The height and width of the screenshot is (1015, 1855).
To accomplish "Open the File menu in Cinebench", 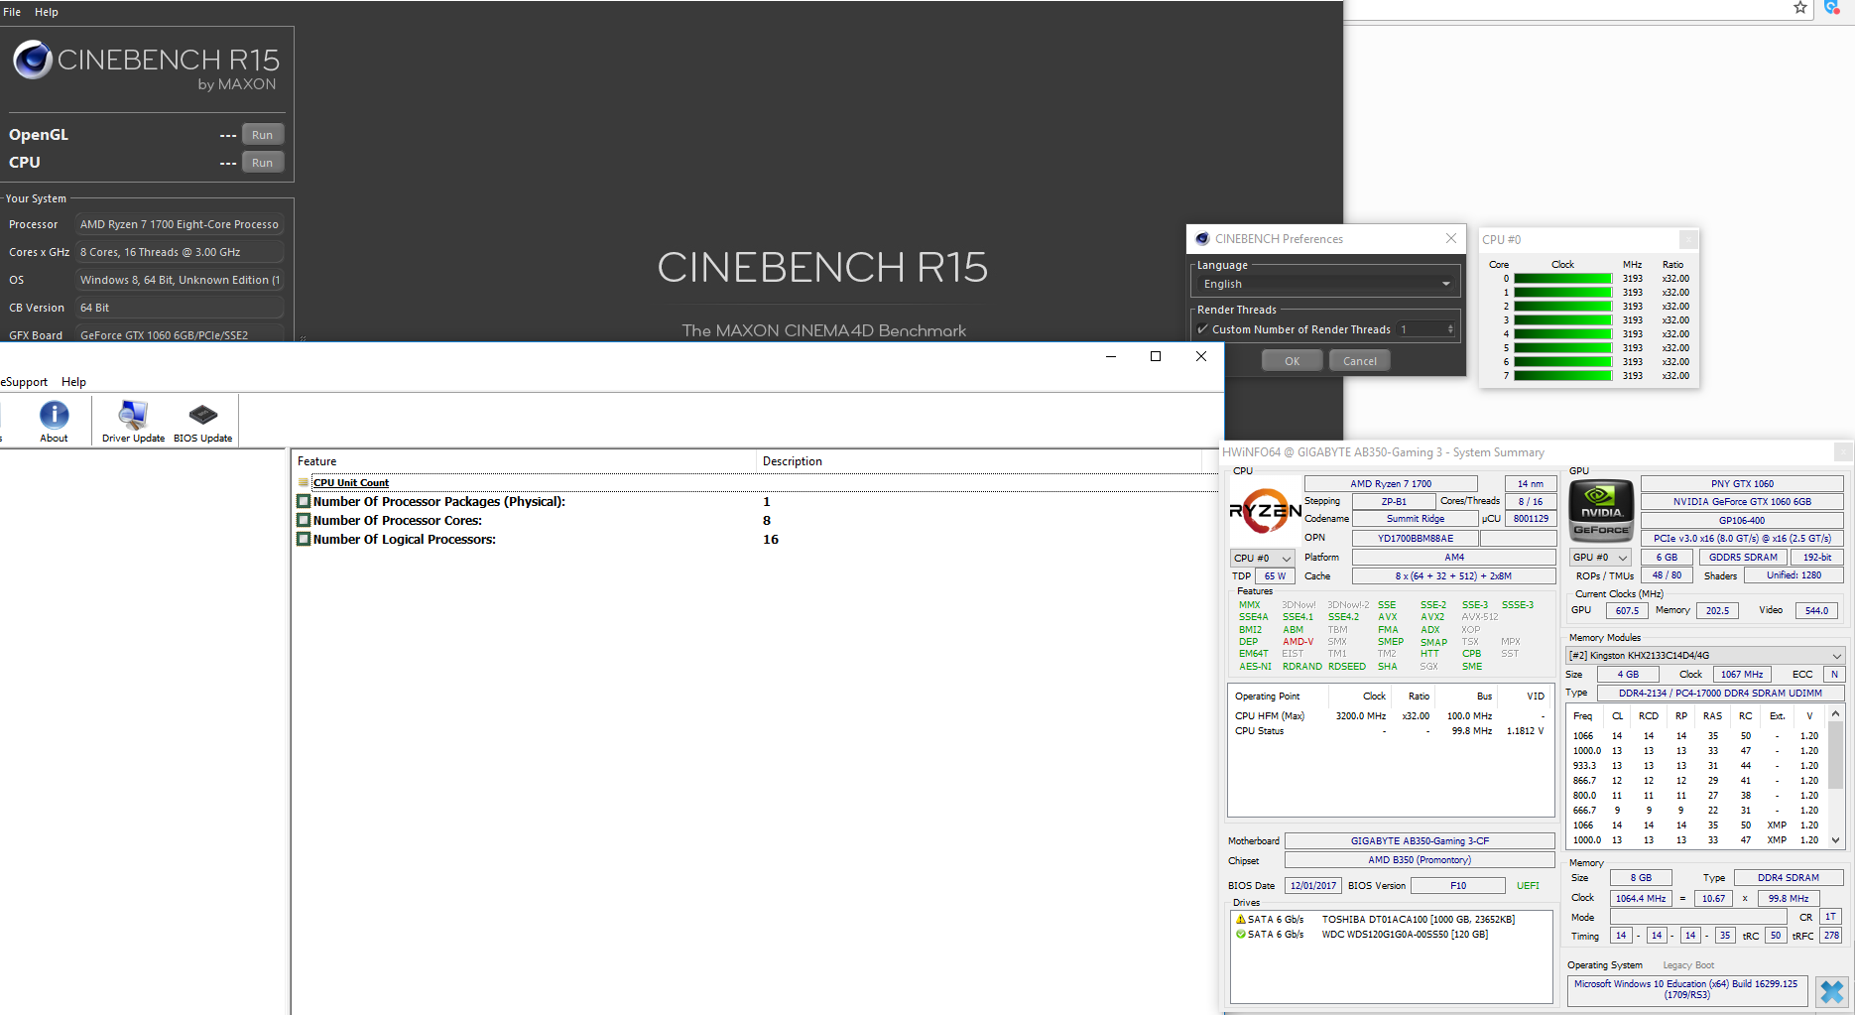I will click(x=12, y=12).
